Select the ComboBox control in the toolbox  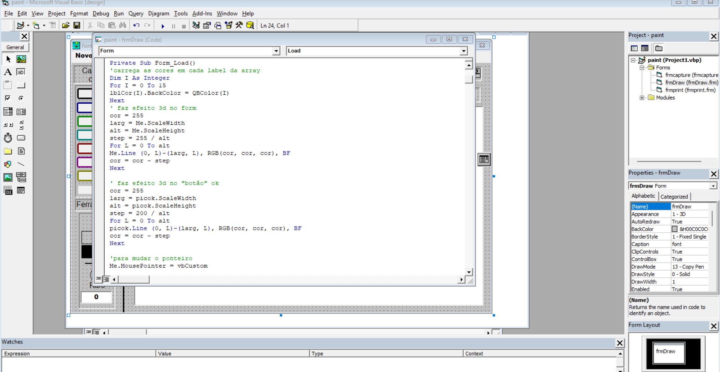point(8,111)
